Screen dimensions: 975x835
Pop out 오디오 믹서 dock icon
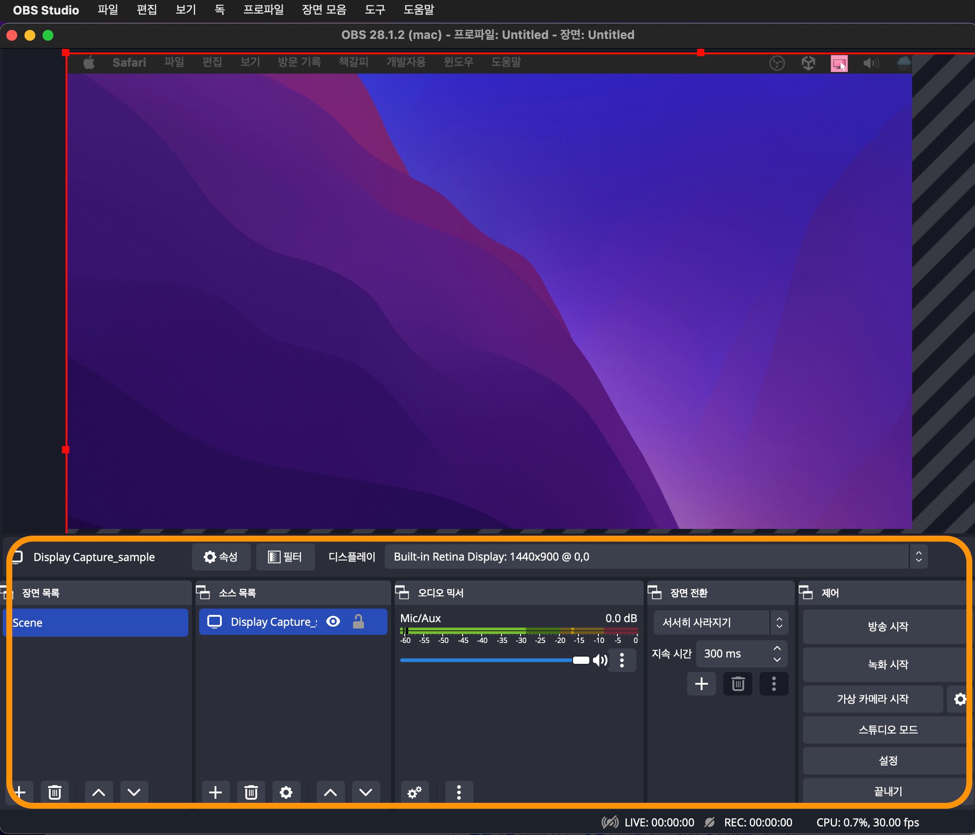(402, 592)
